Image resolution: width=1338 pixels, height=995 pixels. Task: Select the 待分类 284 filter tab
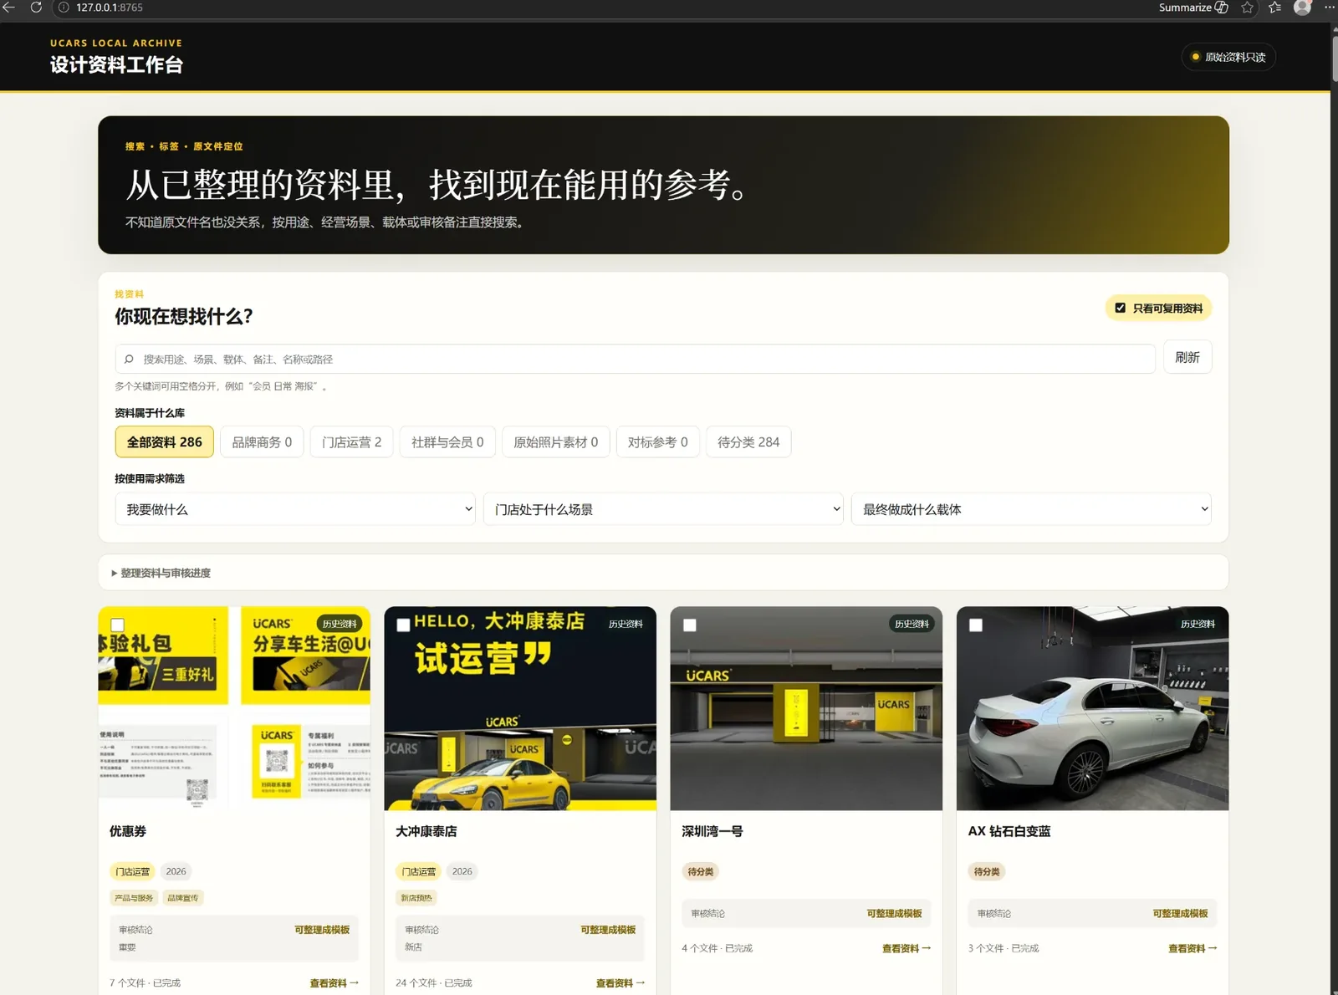point(748,441)
